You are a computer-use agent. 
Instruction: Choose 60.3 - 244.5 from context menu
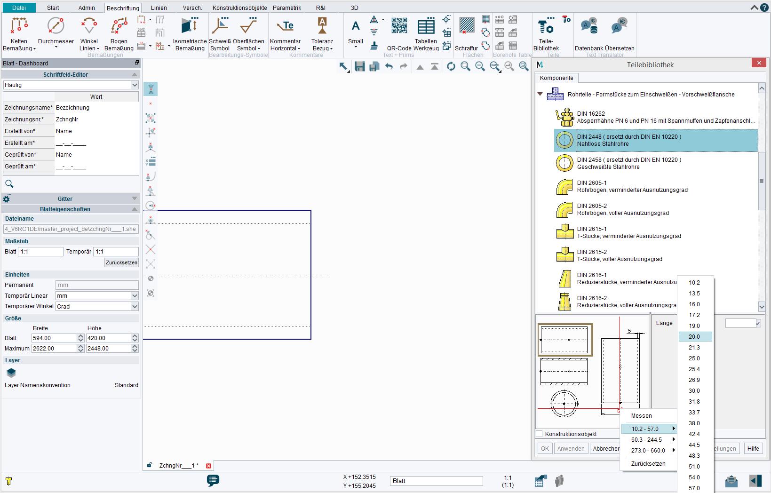[646, 439]
